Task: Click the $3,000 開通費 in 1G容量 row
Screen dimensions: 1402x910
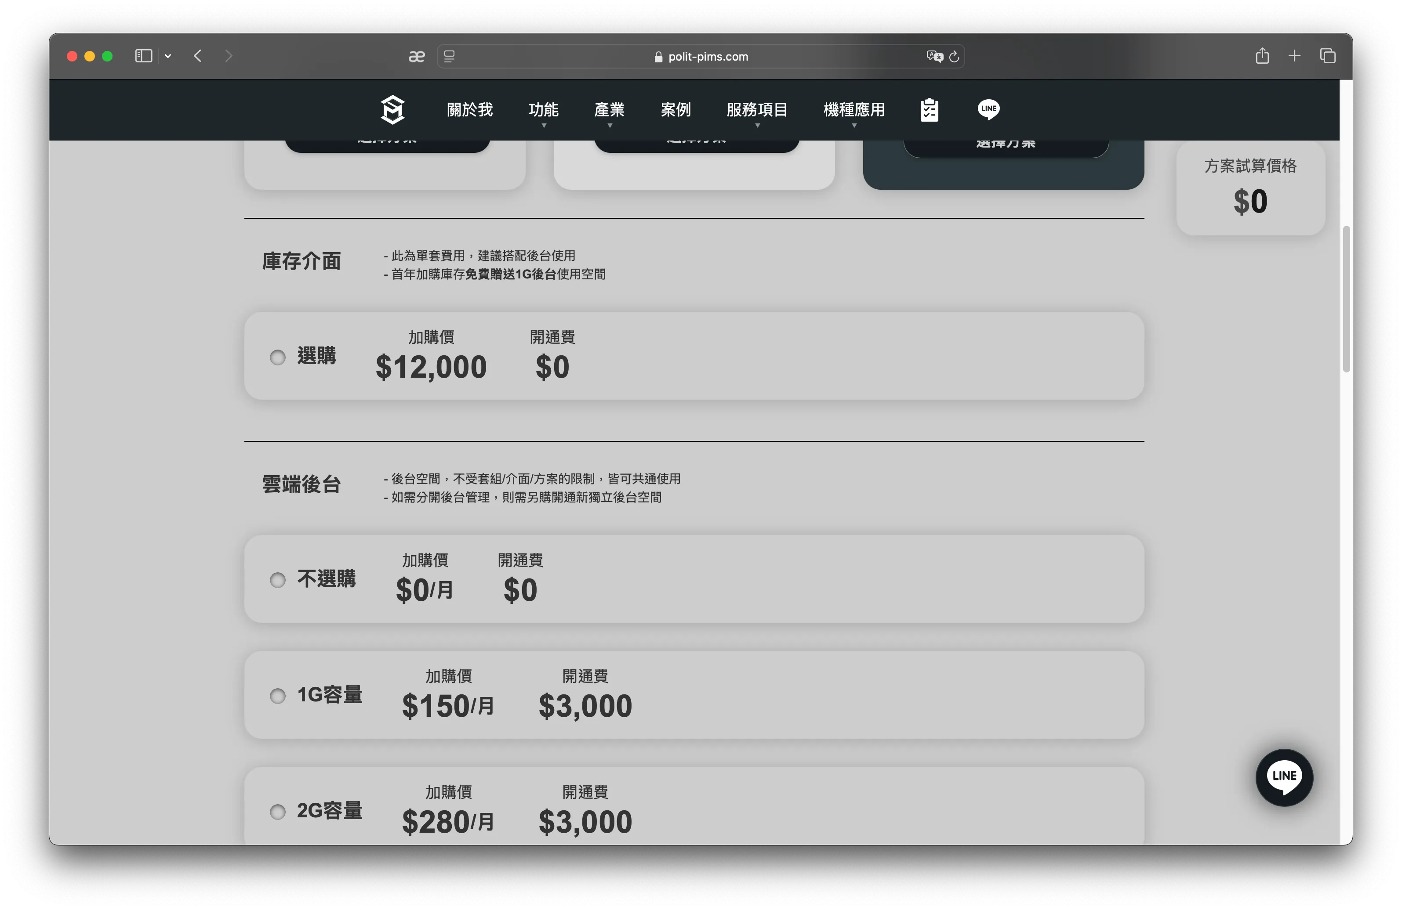Action: pos(585,706)
